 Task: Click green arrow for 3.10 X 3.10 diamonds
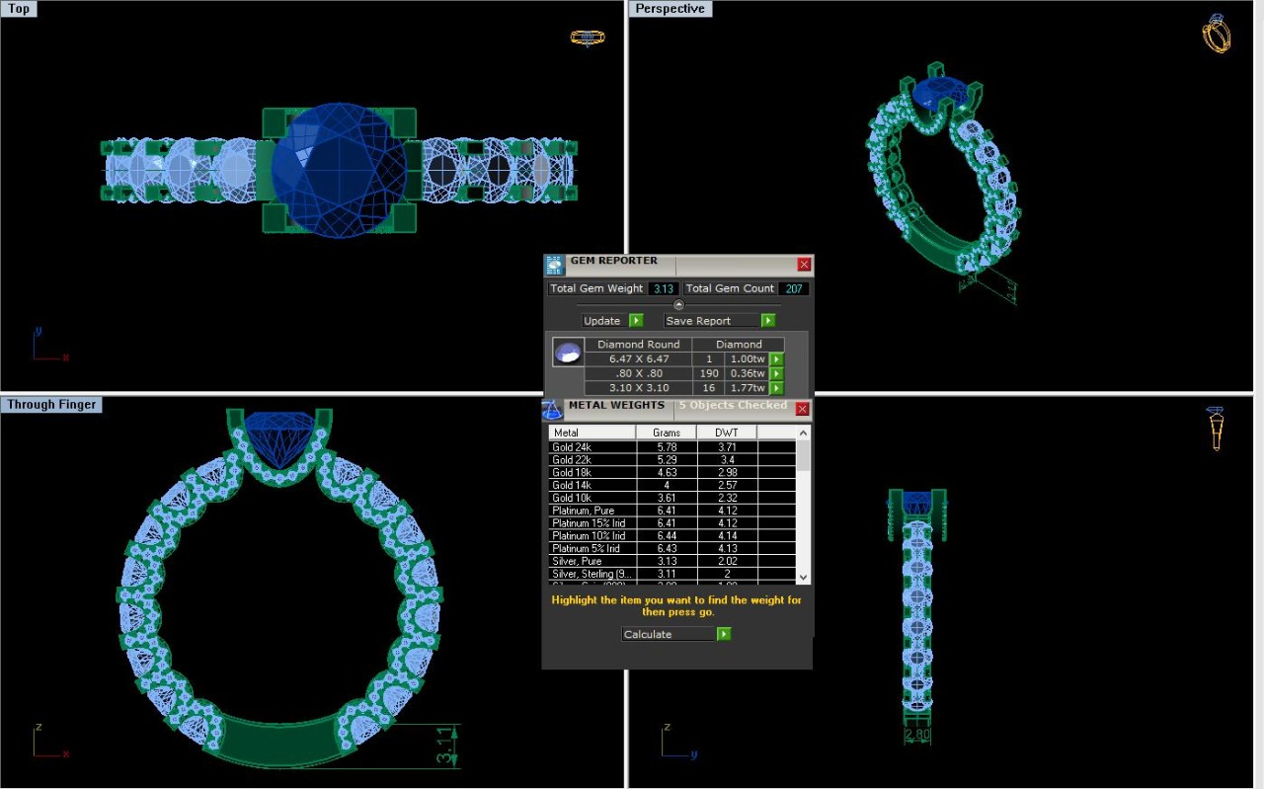(x=776, y=388)
